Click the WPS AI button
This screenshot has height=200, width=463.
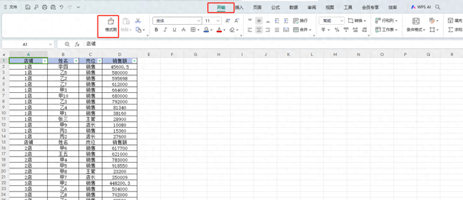[x=421, y=7]
